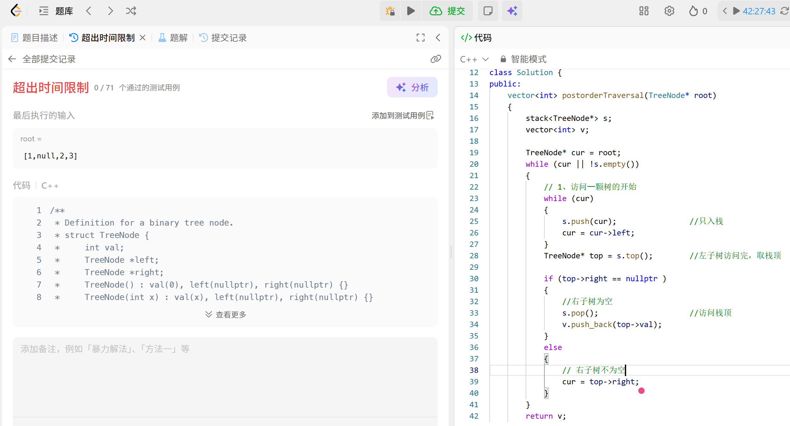Click the LeetCode logo icon
Image resolution: width=790 pixels, height=426 pixels.
click(x=16, y=11)
